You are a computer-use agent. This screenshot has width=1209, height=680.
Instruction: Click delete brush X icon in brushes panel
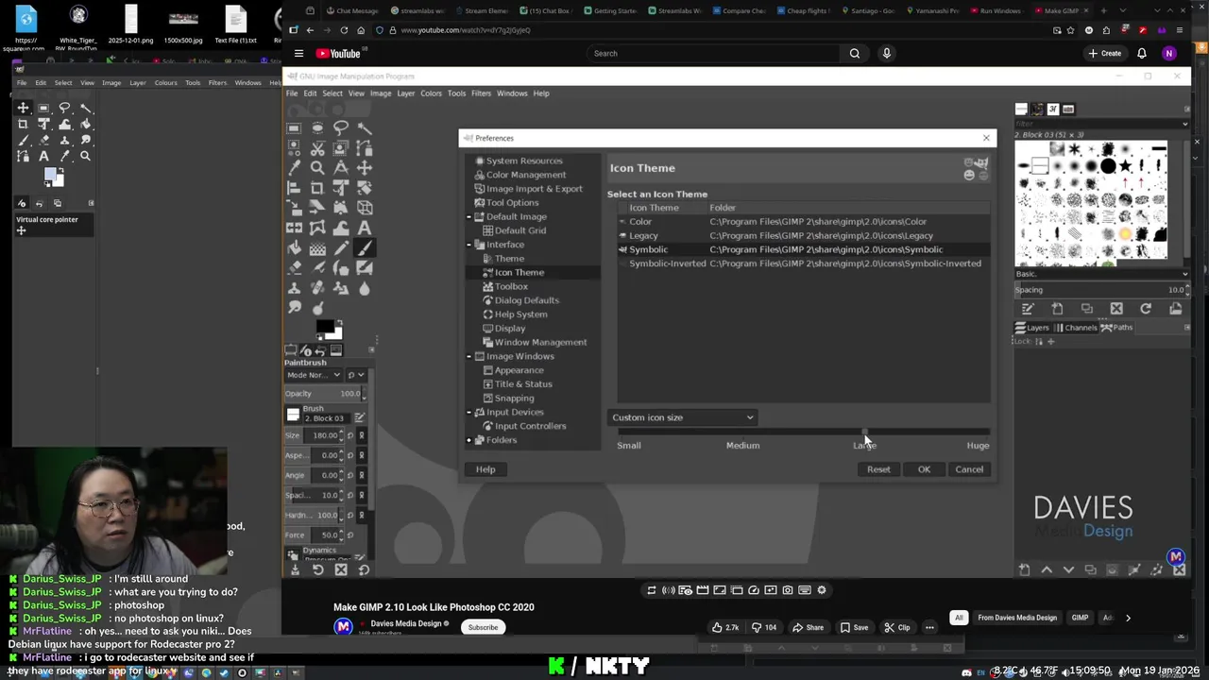coord(1116,309)
